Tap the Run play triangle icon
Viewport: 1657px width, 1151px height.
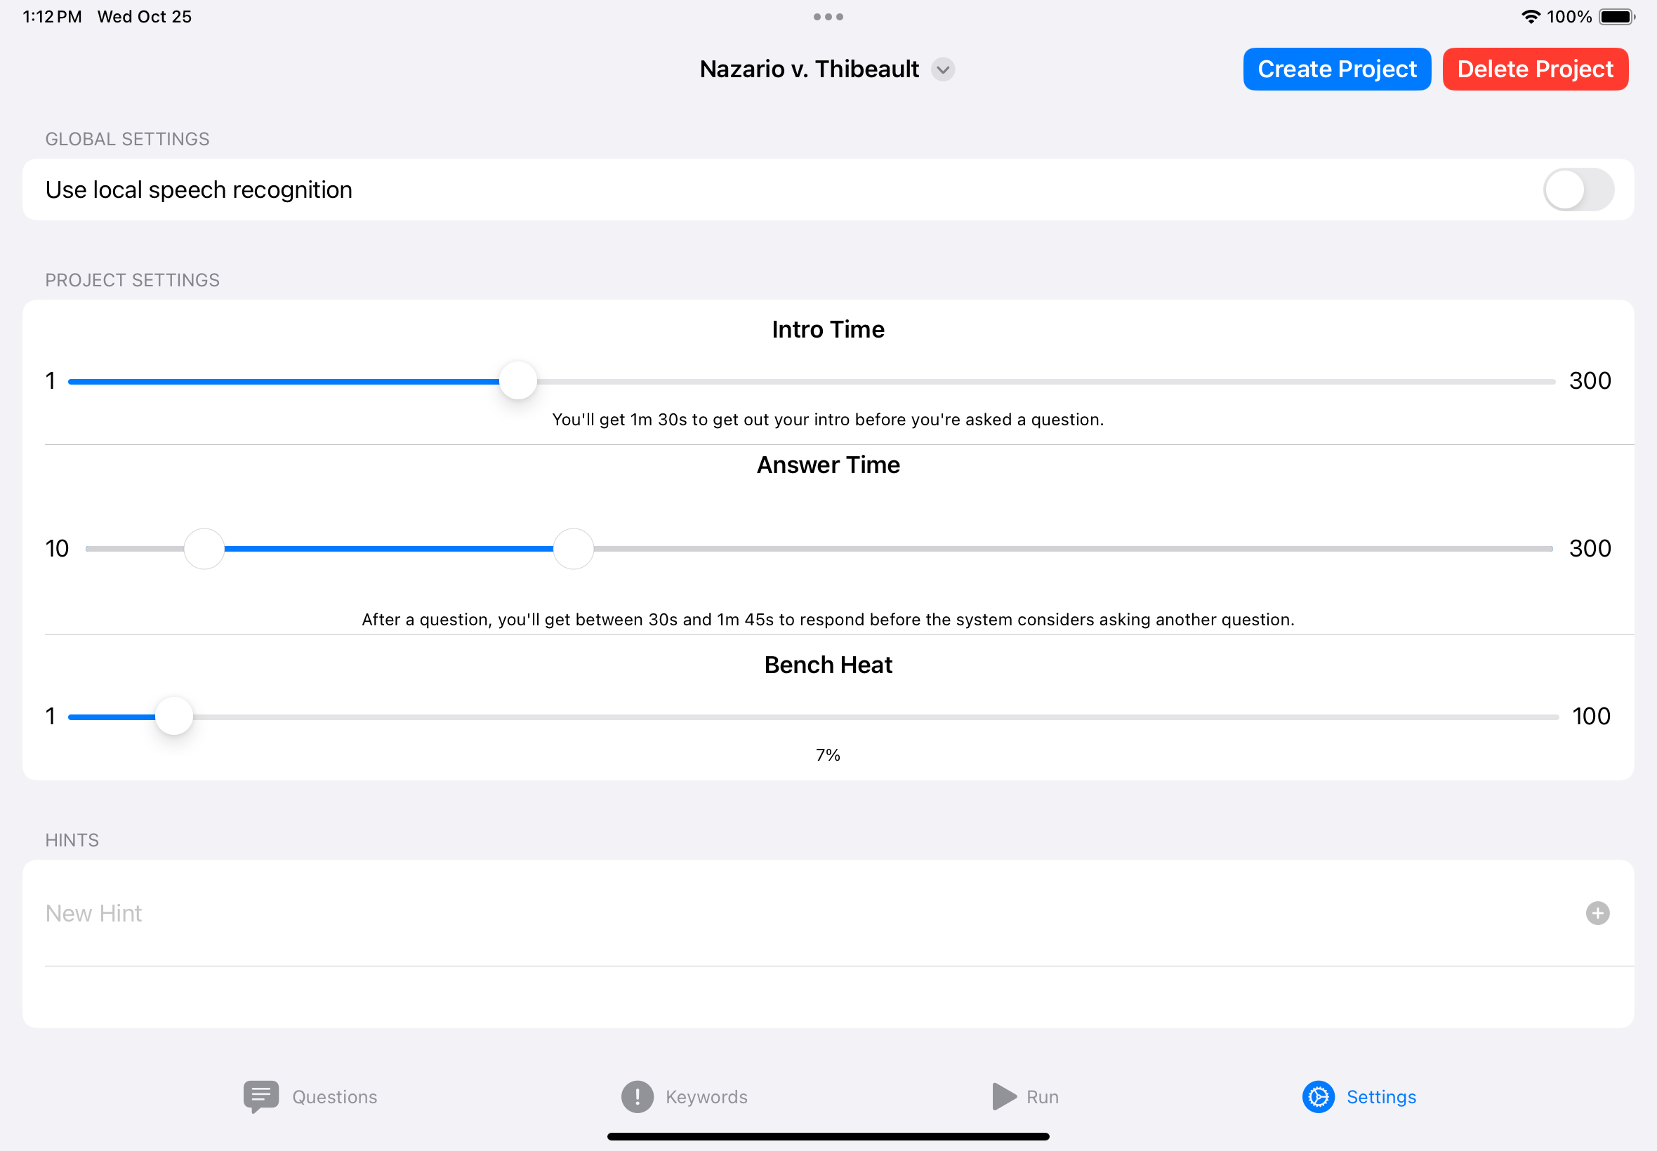(x=1003, y=1096)
